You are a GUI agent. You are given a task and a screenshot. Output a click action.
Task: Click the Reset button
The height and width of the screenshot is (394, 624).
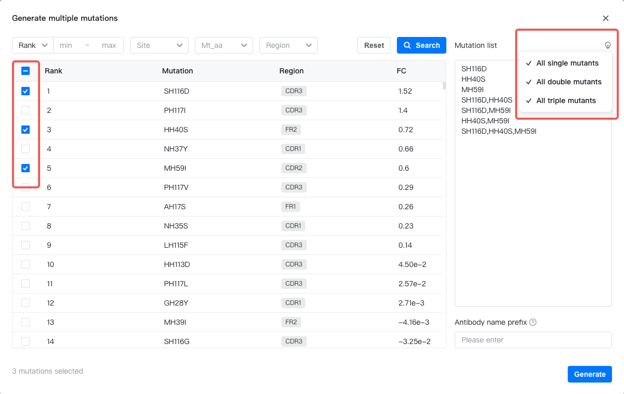(x=373, y=45)
